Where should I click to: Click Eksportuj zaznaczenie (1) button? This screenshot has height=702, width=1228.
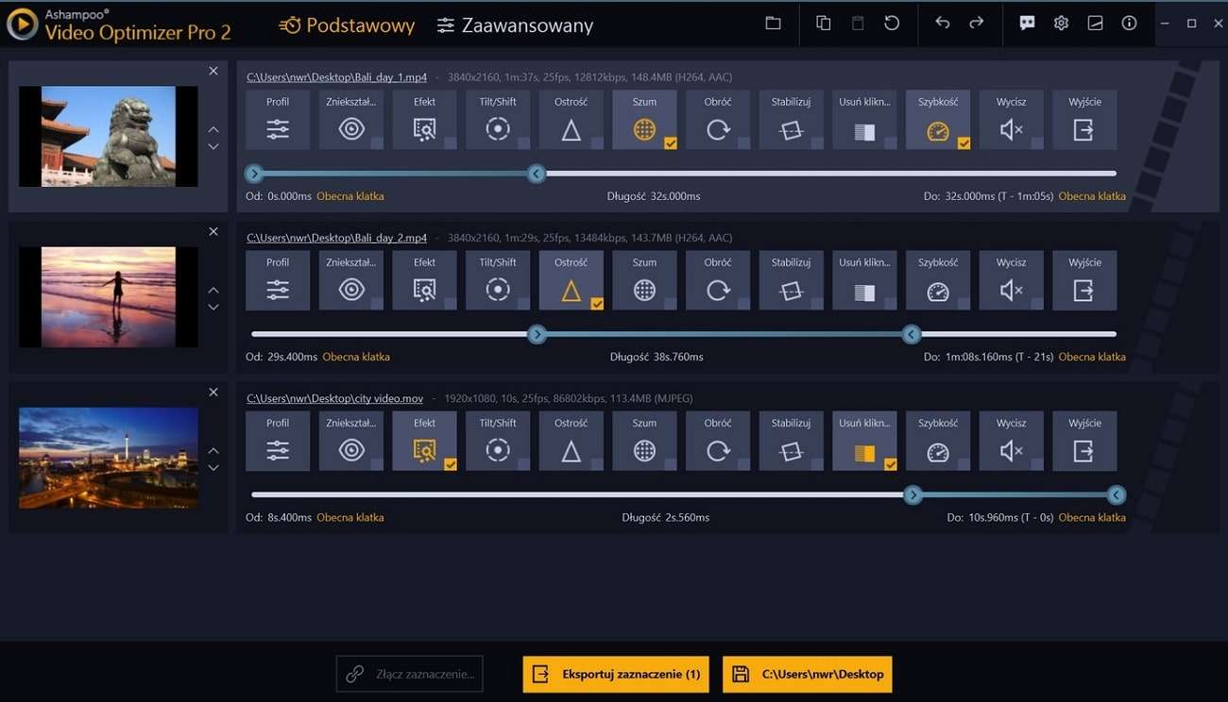coord(616,674)
